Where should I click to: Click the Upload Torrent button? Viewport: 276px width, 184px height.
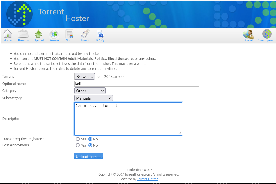[x=89, y=157]
